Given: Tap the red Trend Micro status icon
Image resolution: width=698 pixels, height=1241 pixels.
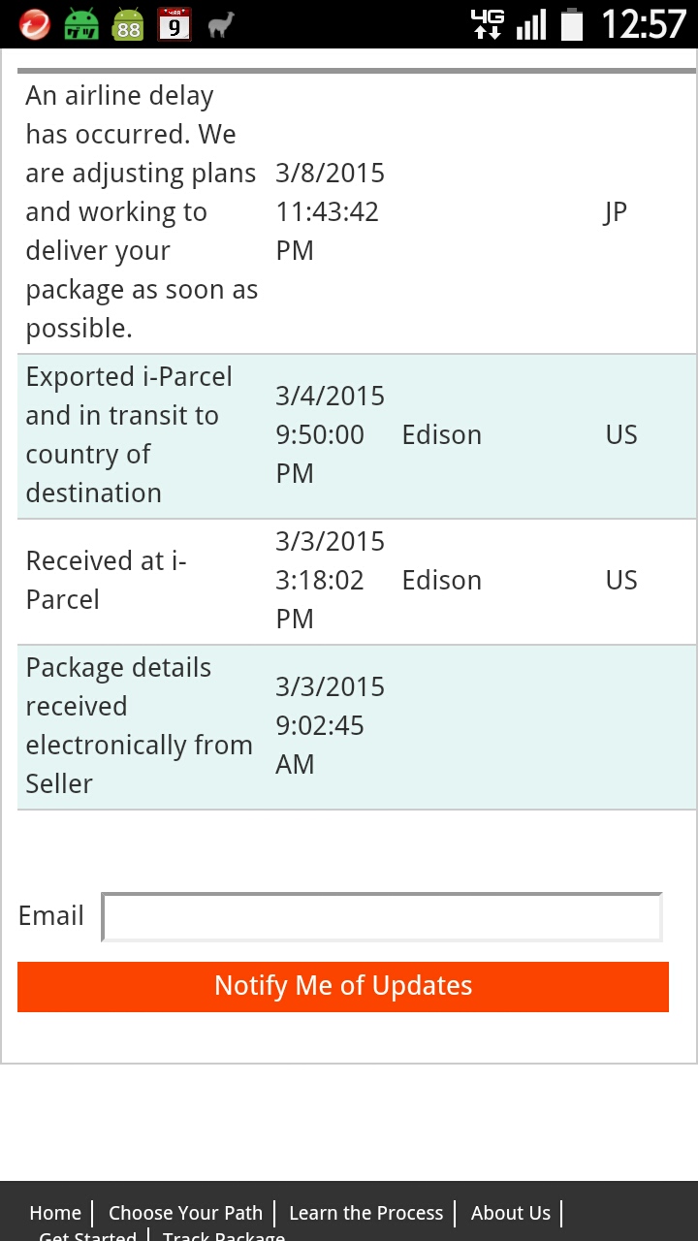Looking at the screenshot, I should pyautogui.click(x=35, y=24).
